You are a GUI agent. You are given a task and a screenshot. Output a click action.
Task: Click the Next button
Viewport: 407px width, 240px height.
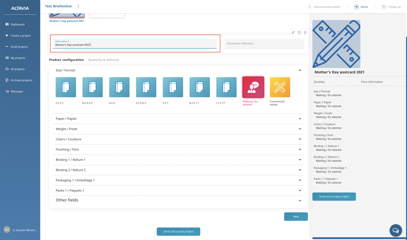296,217
